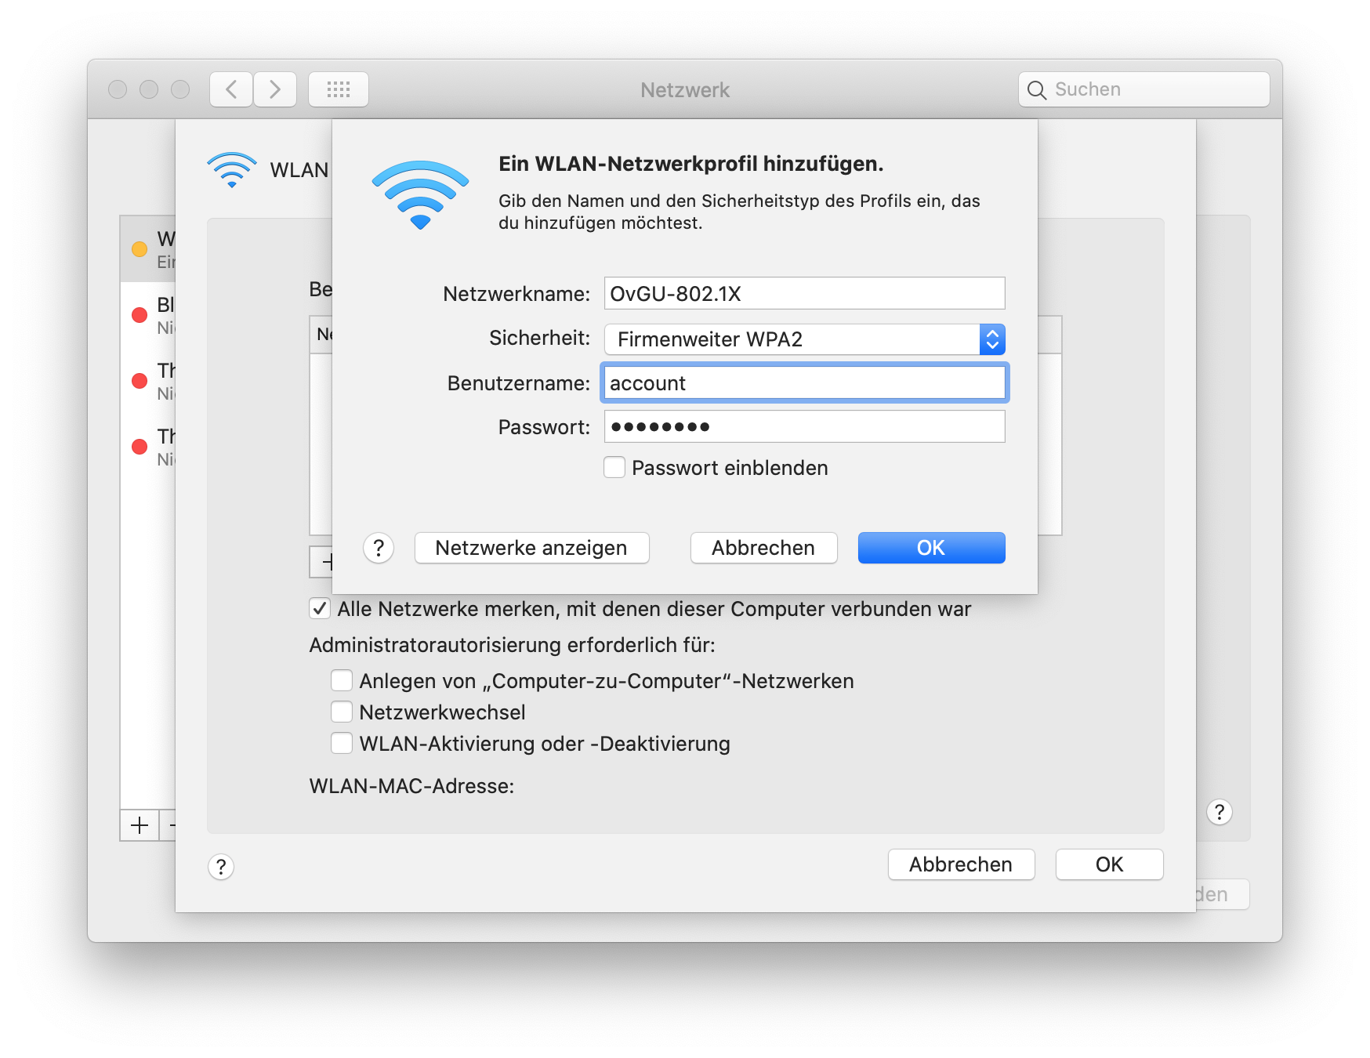The width and height of the screenshot is (1370, 1058).
Task: Click the help question mark in the dialog
Action: click(x=379, y=549)
